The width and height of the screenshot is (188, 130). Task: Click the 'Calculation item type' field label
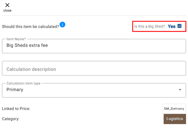point(23,83)
